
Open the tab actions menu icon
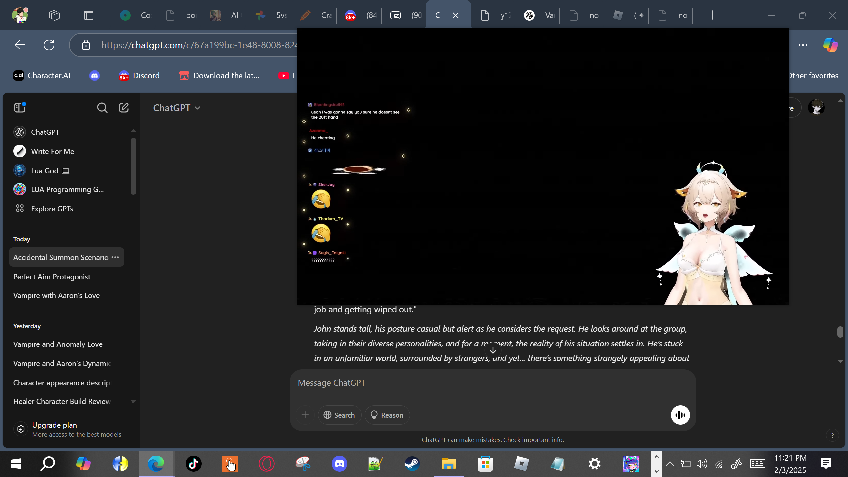[x=89, y=15]
